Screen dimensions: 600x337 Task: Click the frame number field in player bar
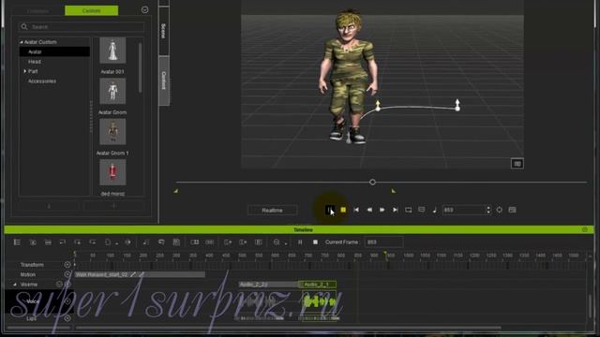coord(463,210)
